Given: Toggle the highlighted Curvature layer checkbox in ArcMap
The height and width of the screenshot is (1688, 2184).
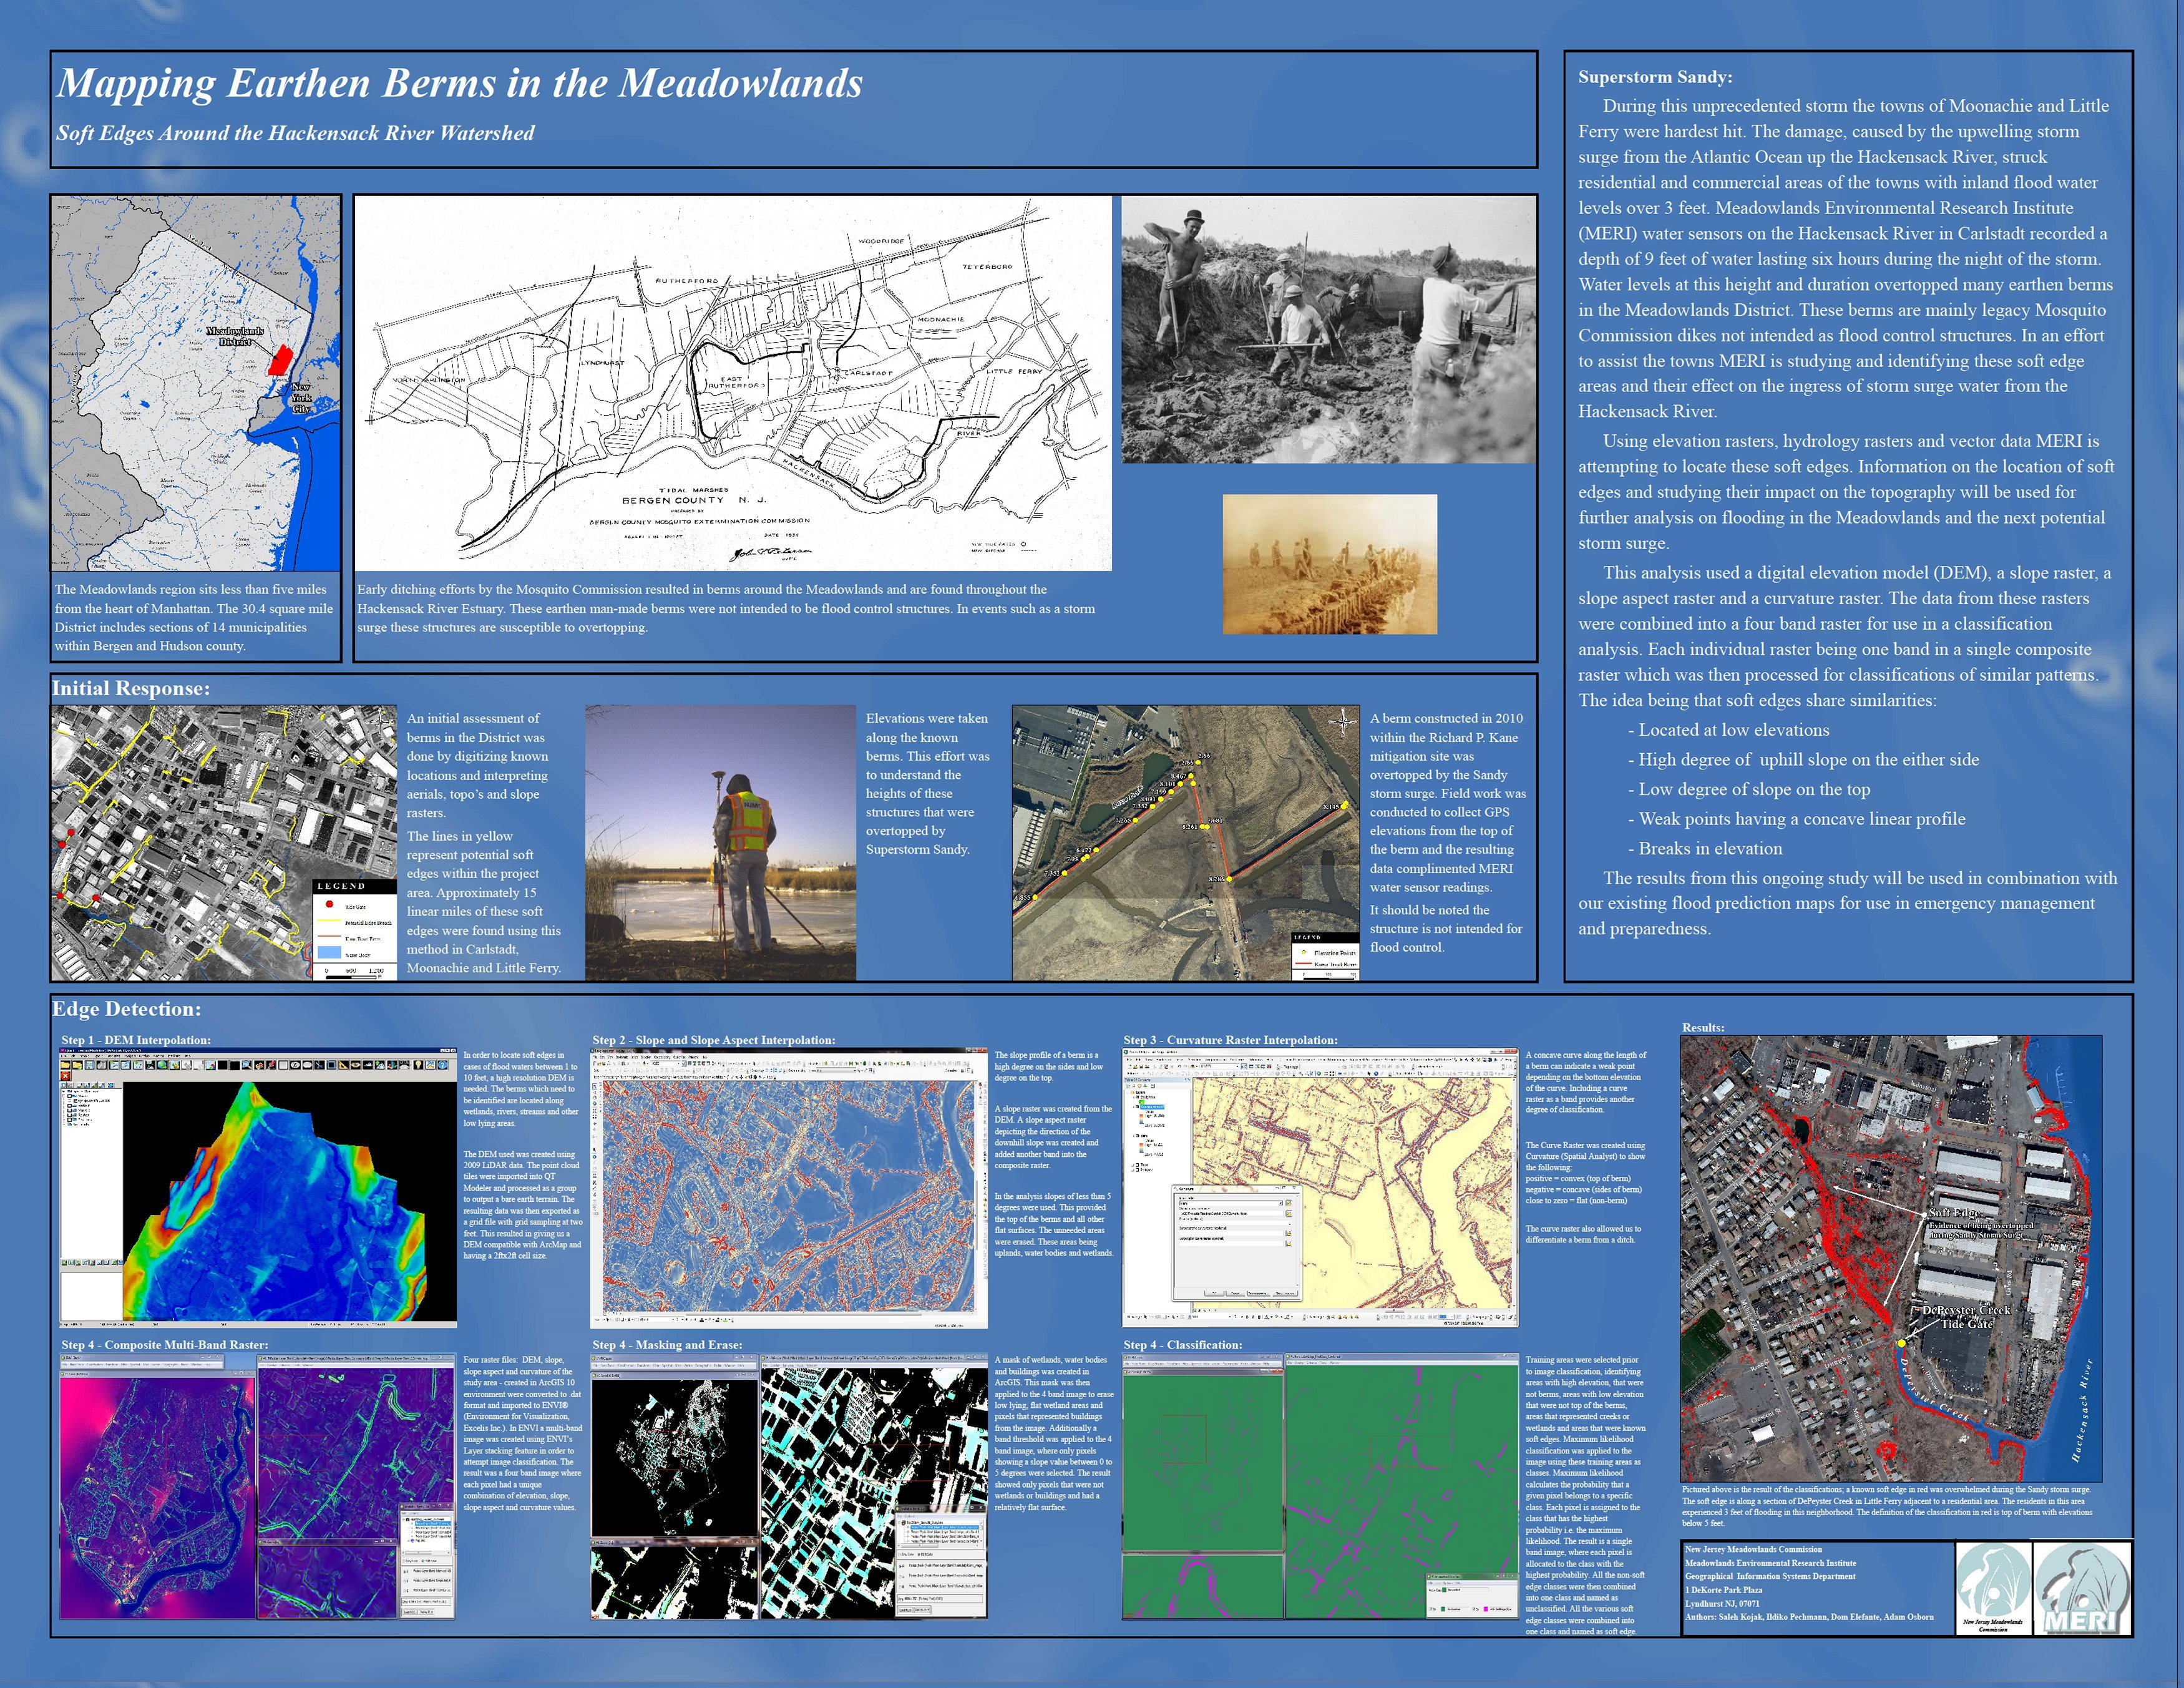Looking at the screenshot, I should pyautogui.click(x=1137, y=1107).
